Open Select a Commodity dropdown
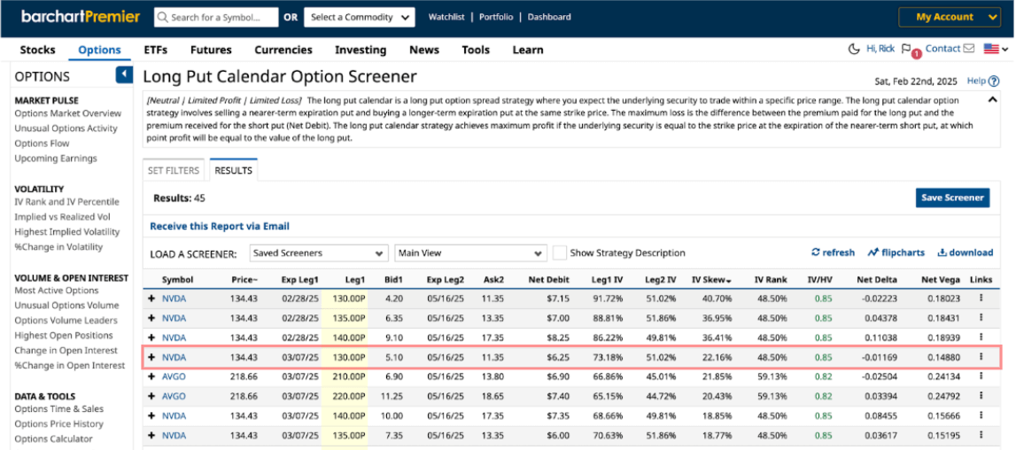The image size is (1016, 450). coord(360,17)
